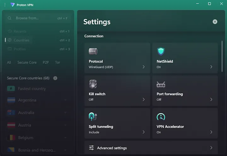Click the Countries globe icon

click(x=9, y=40)
